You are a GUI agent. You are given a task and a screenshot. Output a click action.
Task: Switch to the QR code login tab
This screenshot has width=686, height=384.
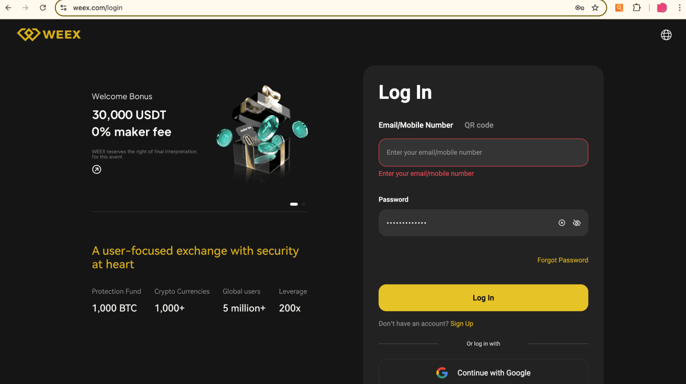coord(479,125)
